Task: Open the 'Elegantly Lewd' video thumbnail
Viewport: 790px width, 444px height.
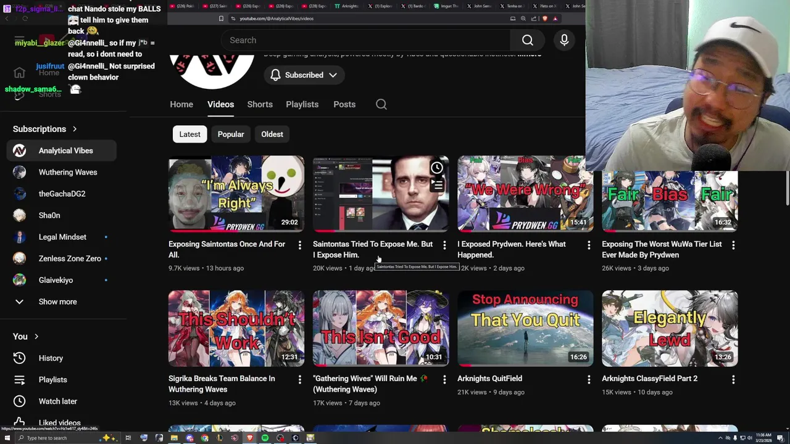Action: point(670,328)
